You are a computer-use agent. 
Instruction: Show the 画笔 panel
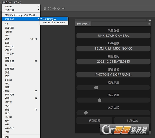[x=21, y=58]
